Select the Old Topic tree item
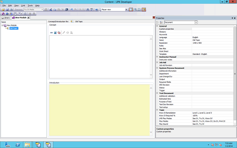The width and height of the screenshot is (237, 148). (14, 28)
